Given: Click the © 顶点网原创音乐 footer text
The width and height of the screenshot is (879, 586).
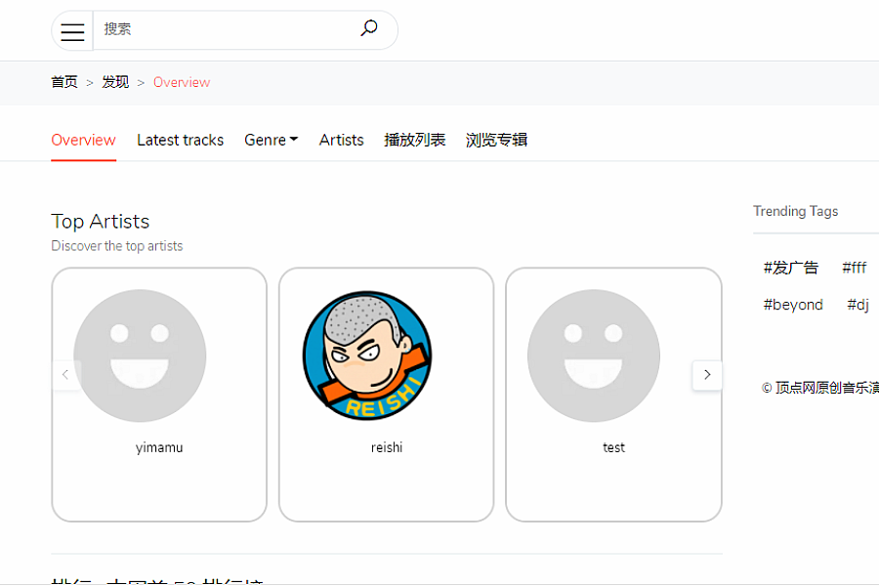Looking at the screenshot, I should tap(820, 388).
